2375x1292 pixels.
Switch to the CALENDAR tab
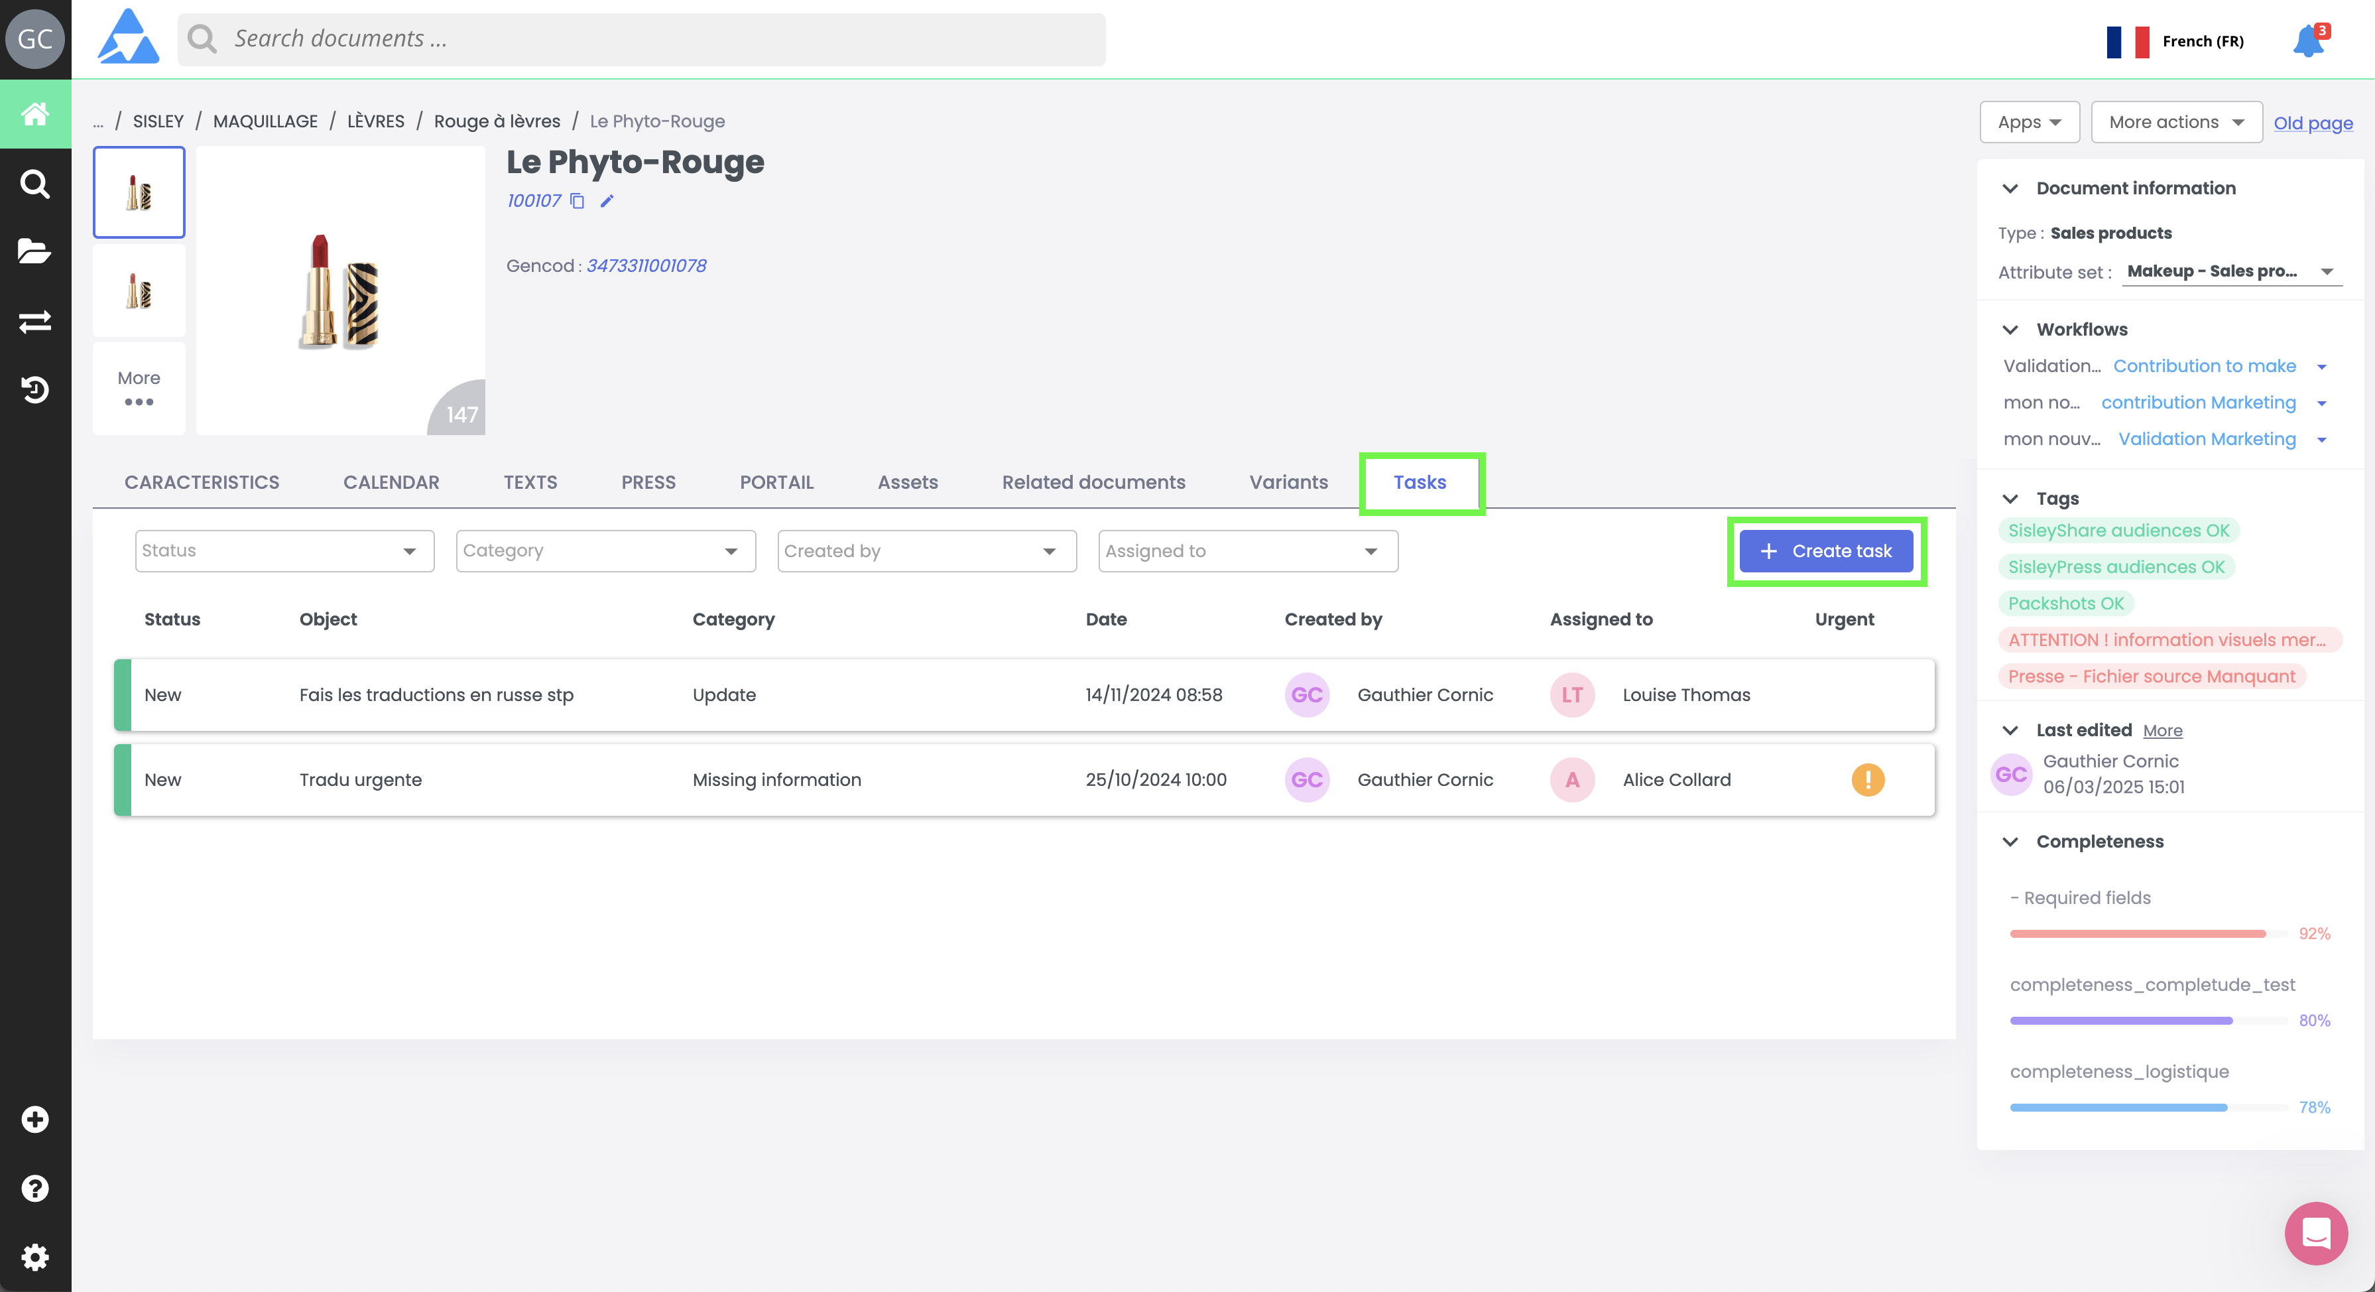coord(391,482)
